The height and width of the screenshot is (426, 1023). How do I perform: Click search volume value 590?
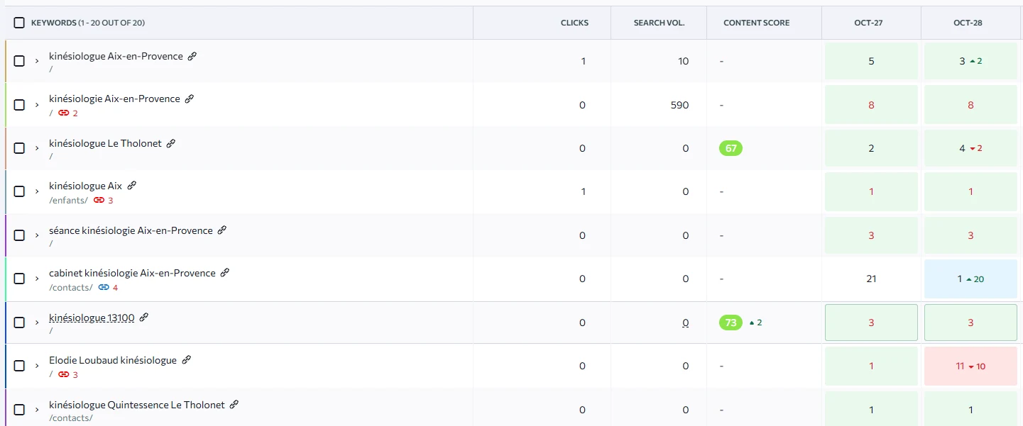point(679,105)
